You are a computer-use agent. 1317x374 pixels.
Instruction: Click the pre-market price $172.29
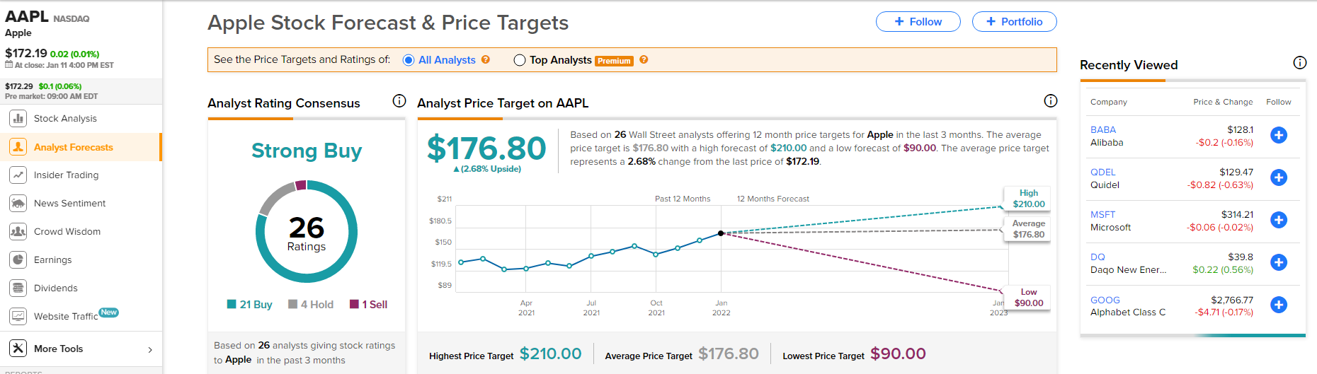point(19,86)
